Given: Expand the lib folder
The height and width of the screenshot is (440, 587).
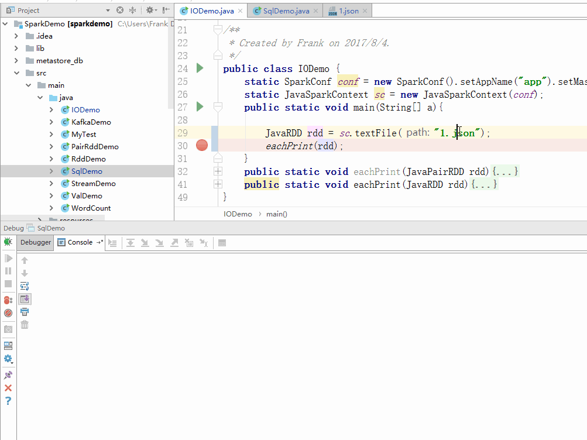Looking at the screenshot, I should pyautogui.click(x=16, y=48).
